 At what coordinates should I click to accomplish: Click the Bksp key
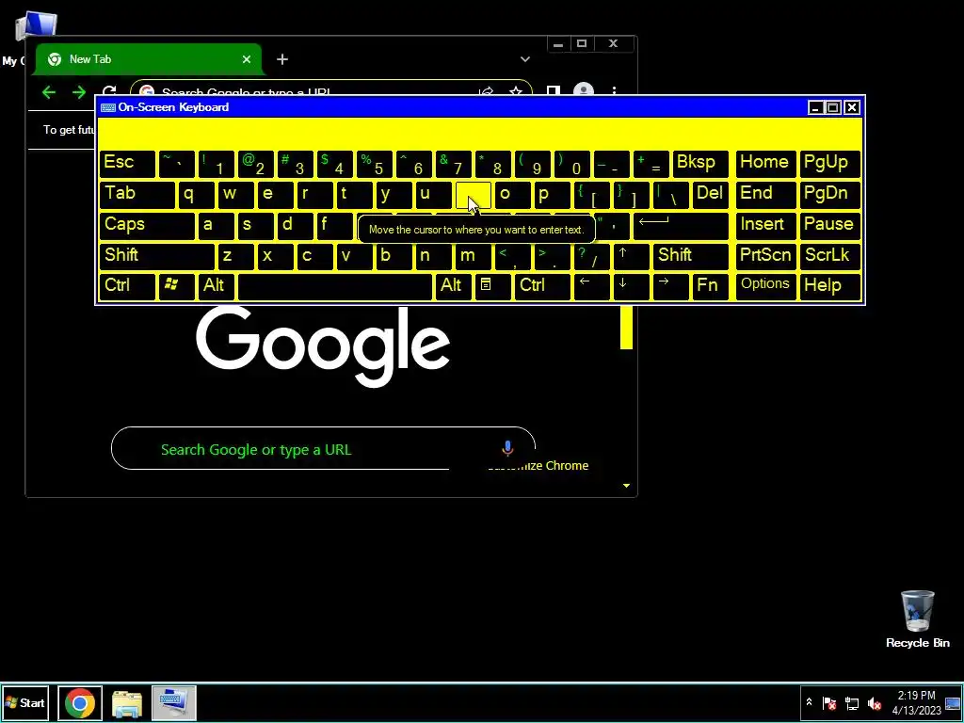coord(700,163)
